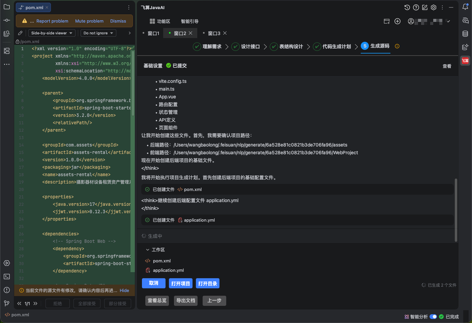This screenshot has width=472, height=323.
Task: Expand more diff toolbar options chevron
Action: [x=129, y=33]
